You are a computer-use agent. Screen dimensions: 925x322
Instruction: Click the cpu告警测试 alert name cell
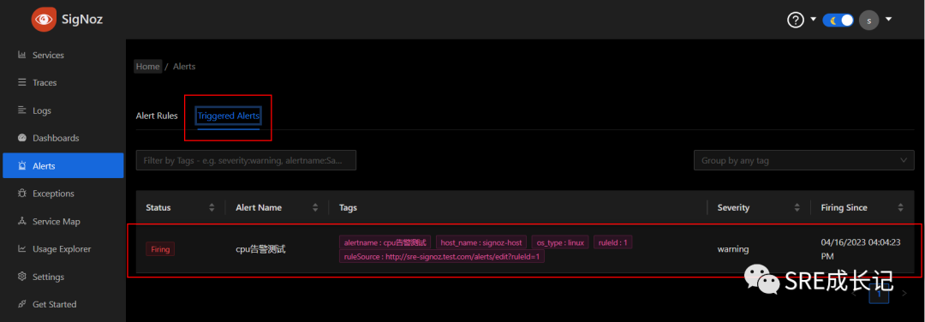[x=260, y=249]
